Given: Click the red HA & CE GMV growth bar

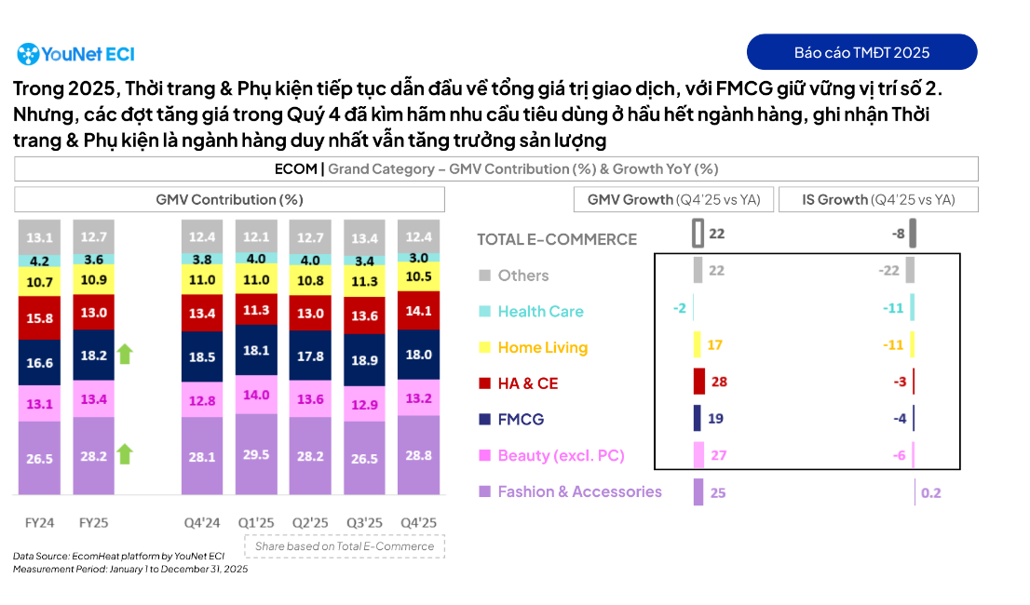Looking at the screenshot, I should click(699, 382).
